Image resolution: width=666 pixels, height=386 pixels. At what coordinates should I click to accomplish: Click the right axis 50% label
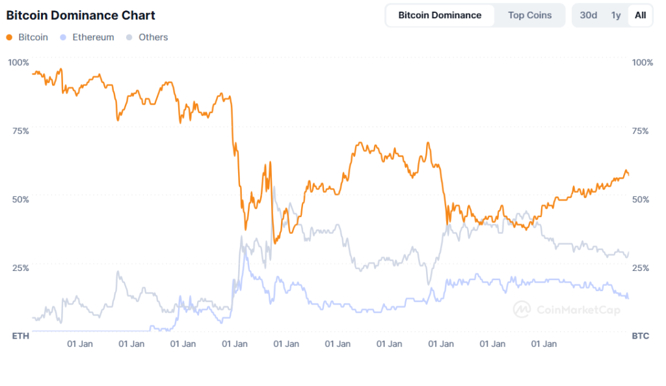(x=640, y=199)
